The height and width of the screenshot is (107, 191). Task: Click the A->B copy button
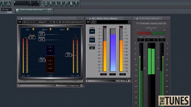(x=66, y=22)
